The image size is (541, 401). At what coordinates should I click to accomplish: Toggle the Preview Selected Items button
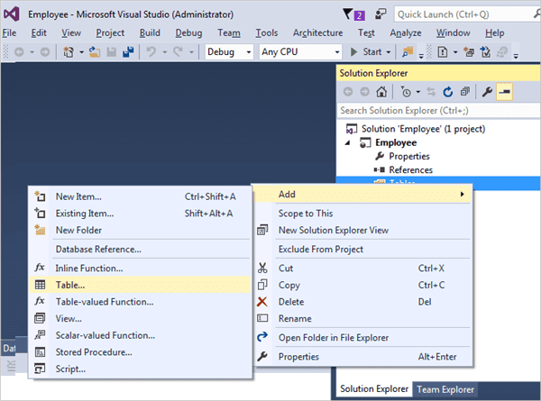(x=503, y=91)
